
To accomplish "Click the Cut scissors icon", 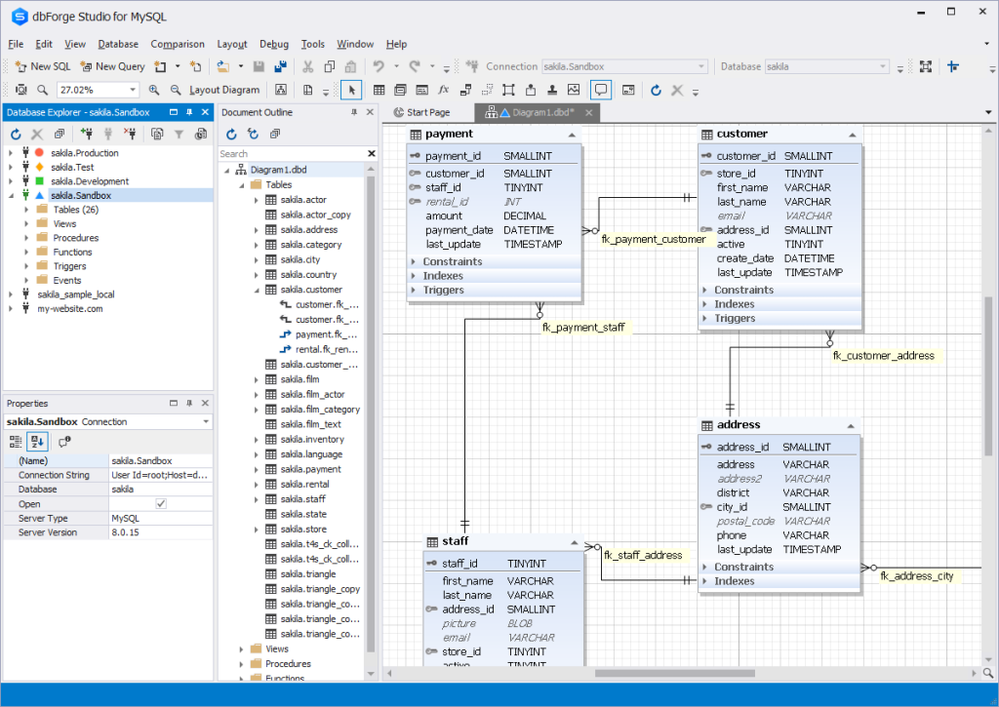I will (307, 66).
